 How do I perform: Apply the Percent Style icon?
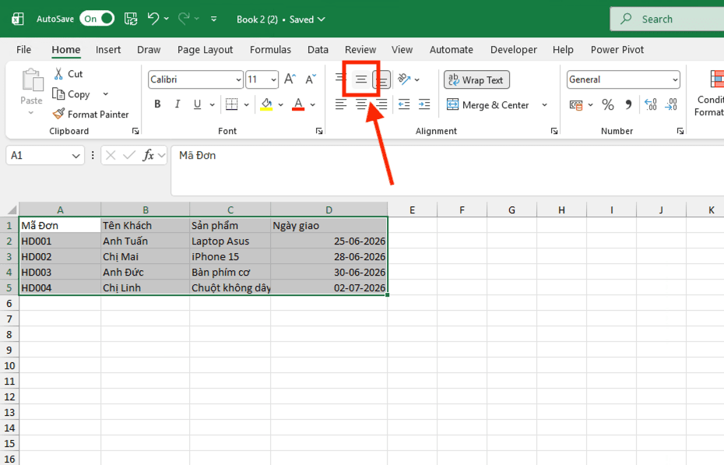point(608,105)
